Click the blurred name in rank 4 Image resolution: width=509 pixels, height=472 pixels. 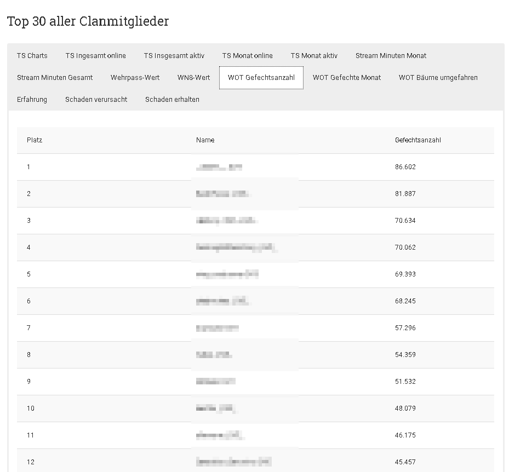237,247
